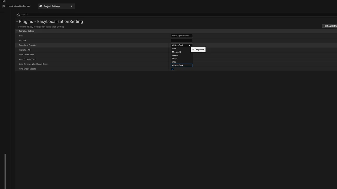The image size is (337, 189).
Task: Collapse the Plugins - EasyLocalizationSetting header
Action: pos(17,22)
